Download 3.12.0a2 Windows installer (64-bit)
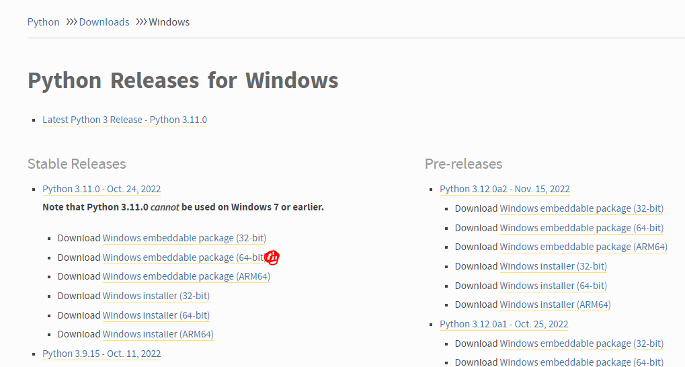Screen dimensions: 685x367 click(553, 286)
